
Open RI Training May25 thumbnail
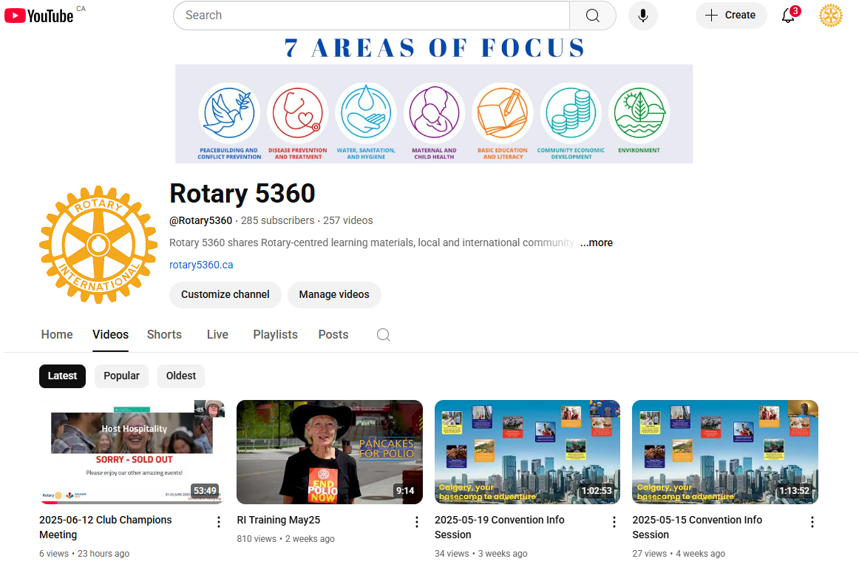point(330,452)
